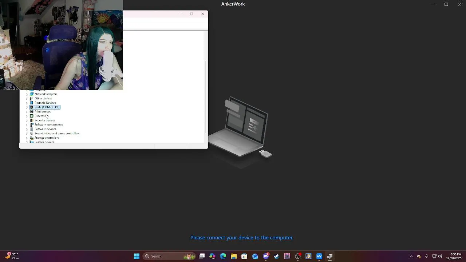This screenshot has height=262, width=466.
Task: Open the weather widget showing 35°F
Action: click(x=12, y=256)
